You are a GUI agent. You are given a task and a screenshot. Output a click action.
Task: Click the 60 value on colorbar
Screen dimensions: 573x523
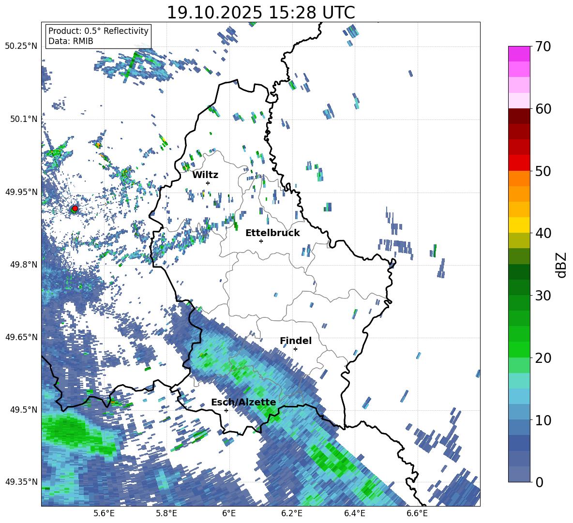tap(543, 109)
